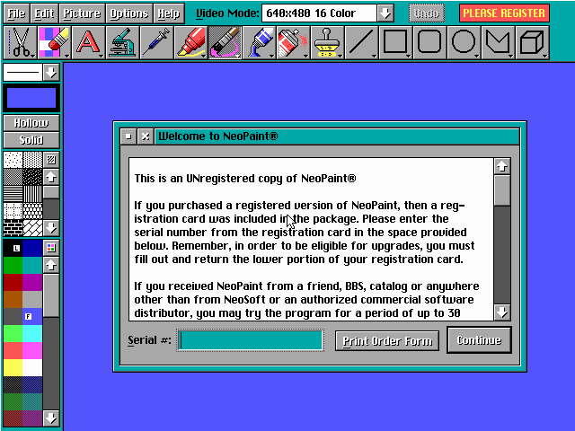The width and height of the screenshot is (575, 431).
Task: Select the horizontal lines fill pattern
Action: 13,194
